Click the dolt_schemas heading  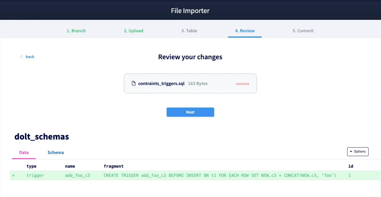coord(42,137)
